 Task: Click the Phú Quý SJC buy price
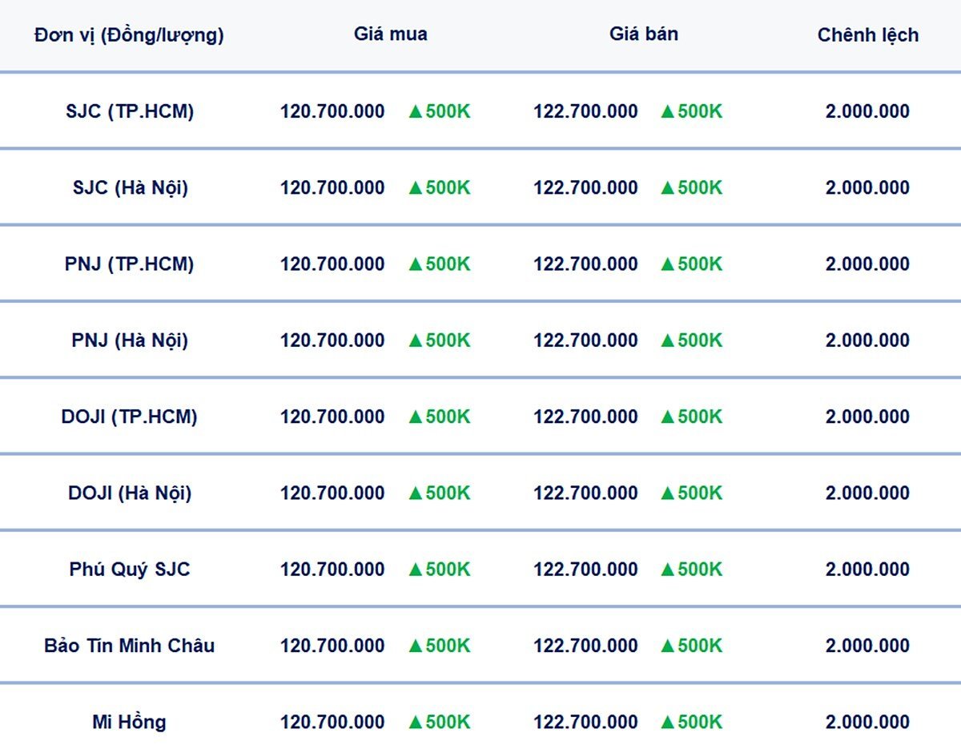point(332,570)
